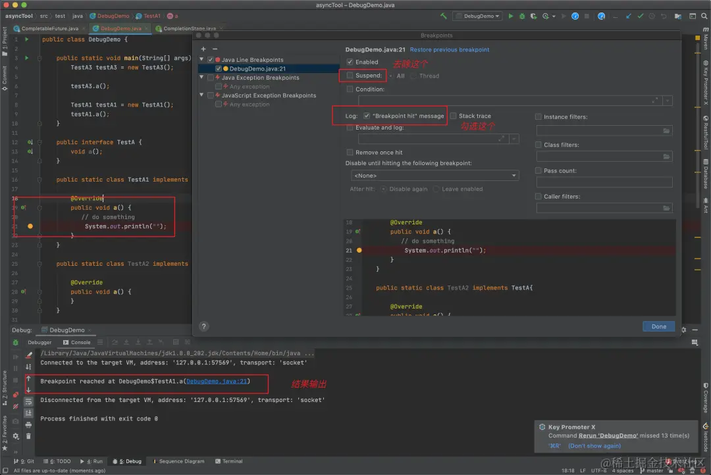Uncheck the "Breakpoint hit" message checkbox
The width and height of the screenshot is (711, 475).
pyautogui.click(x=367, y=116)
